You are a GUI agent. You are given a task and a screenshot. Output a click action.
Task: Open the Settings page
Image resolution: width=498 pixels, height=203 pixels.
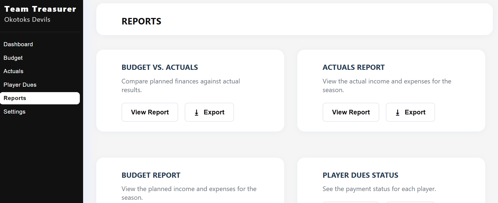click(14, 111)
